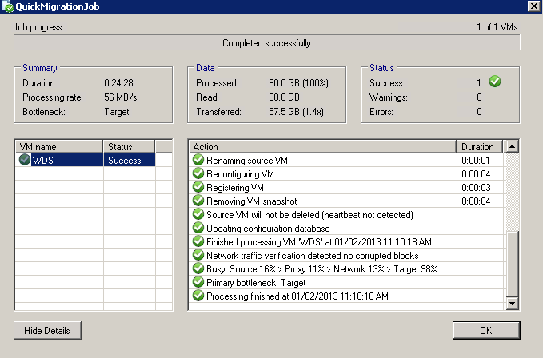This screenshot has width=543, height=358.
Task: Click the Completed successfully progress bar
Action: pyautogui.click(x=267, y=43)
